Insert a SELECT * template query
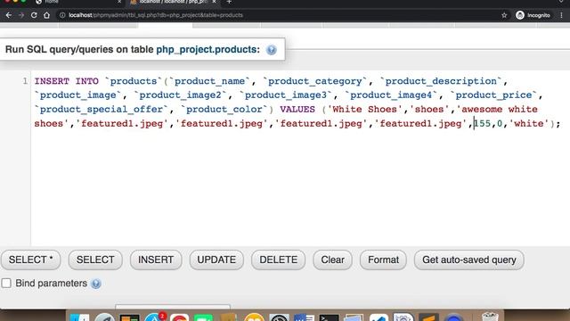Viewport: 570px width, 321px height. (x=31, y=259)
